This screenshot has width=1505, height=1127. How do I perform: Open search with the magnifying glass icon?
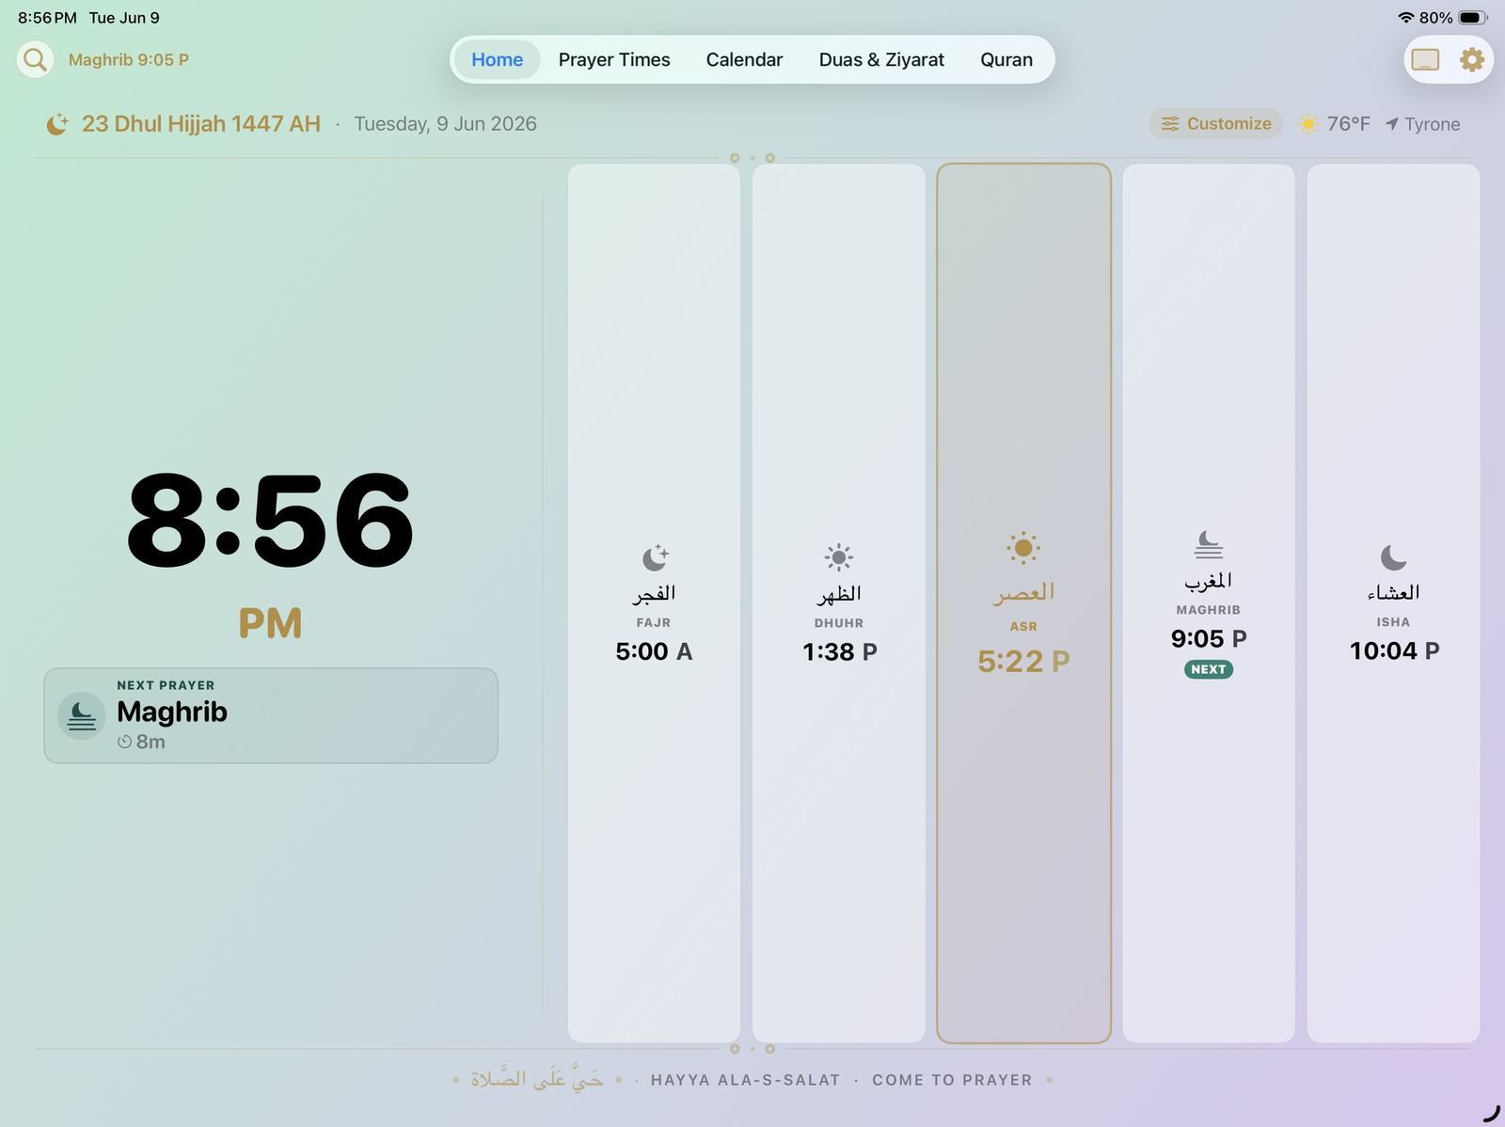(x=35, y=59)
